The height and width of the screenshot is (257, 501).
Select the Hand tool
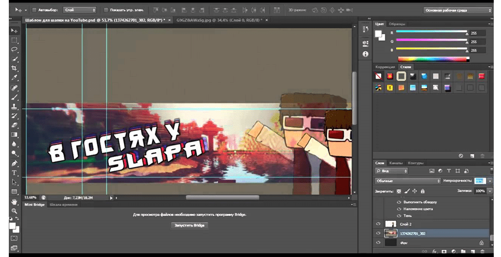pyautogui.click(x=14, y=202)
